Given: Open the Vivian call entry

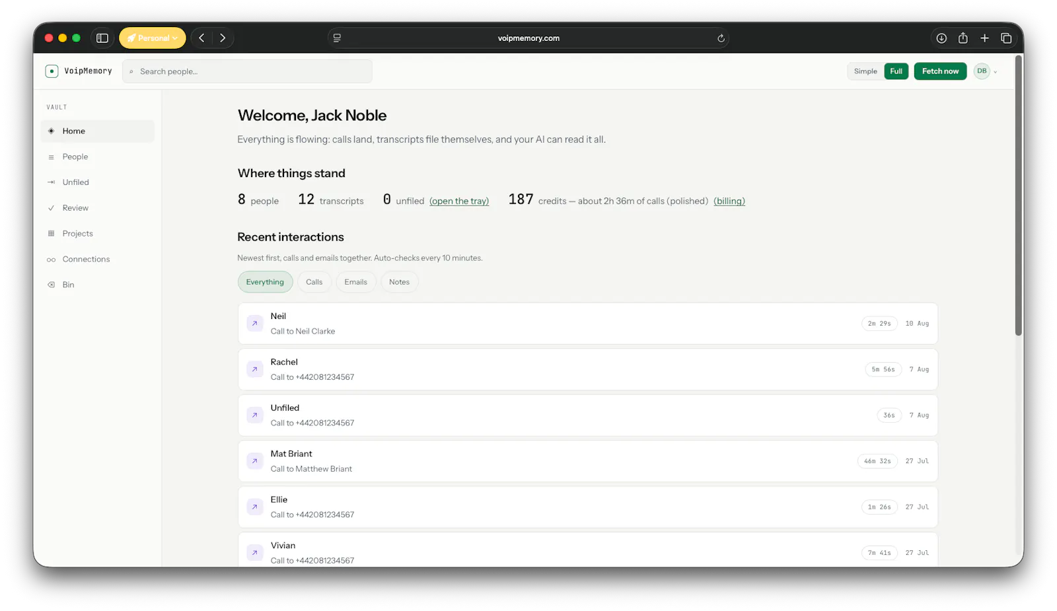Looking at the screenshot, I should tap(587, 551).
